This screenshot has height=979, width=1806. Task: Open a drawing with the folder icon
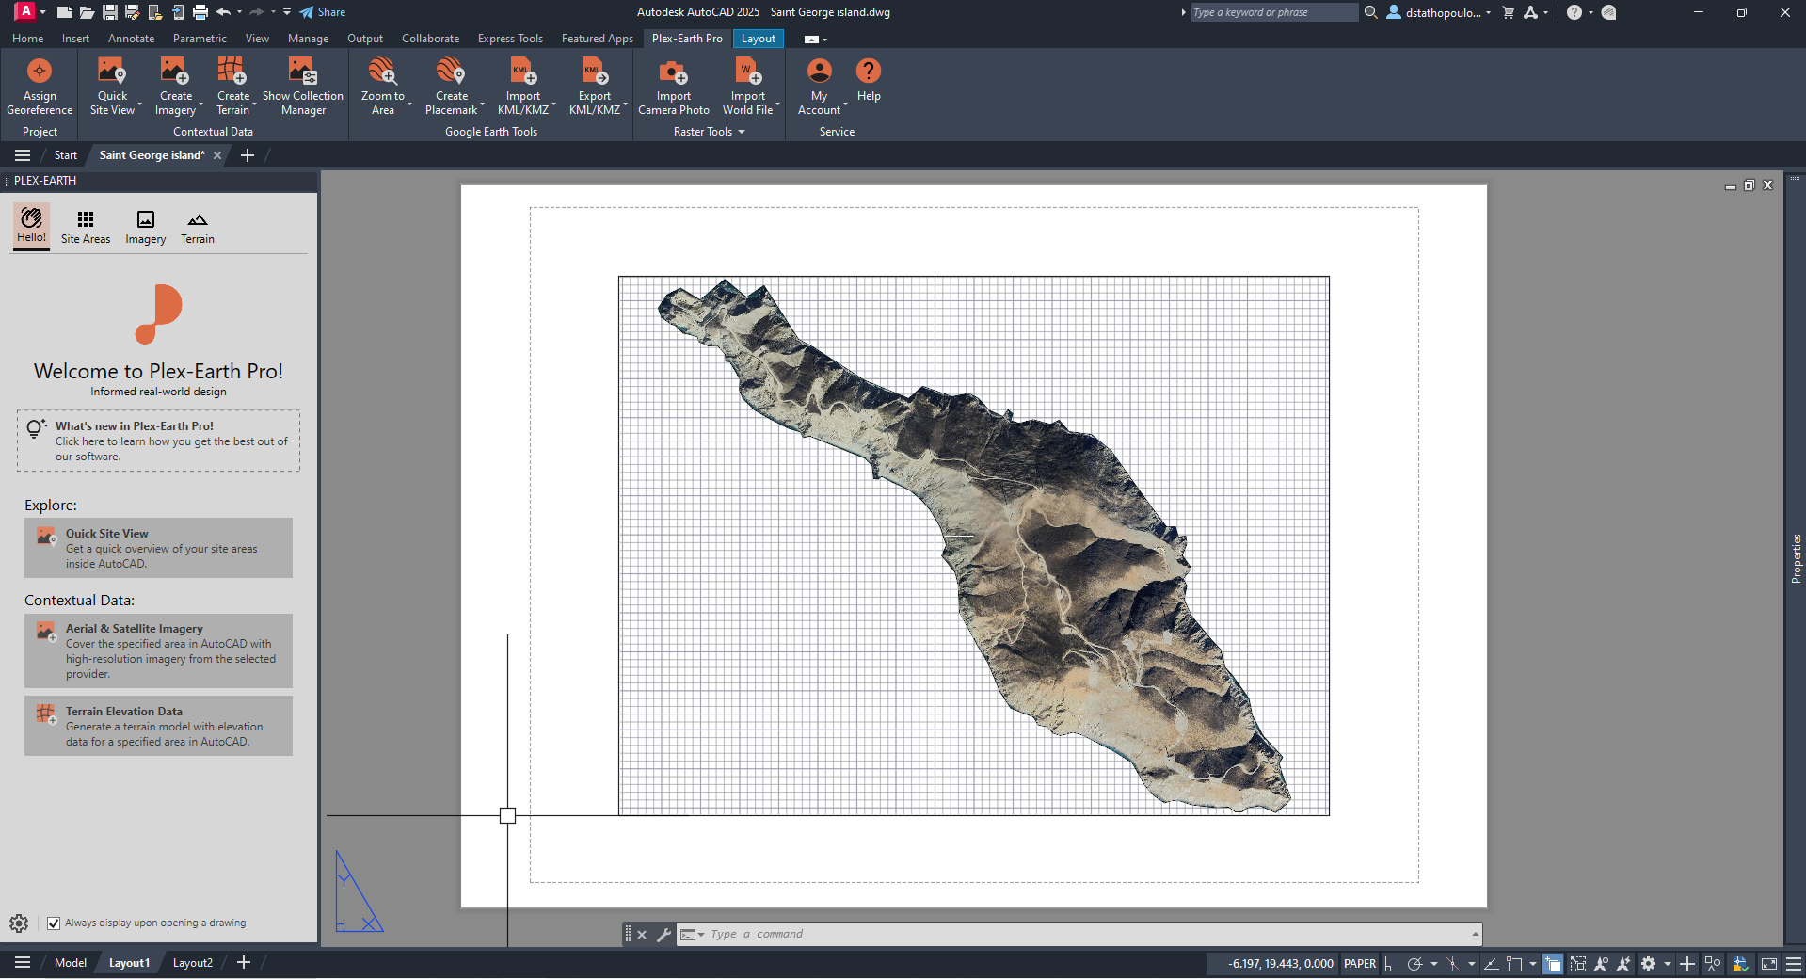click(87, 12)
